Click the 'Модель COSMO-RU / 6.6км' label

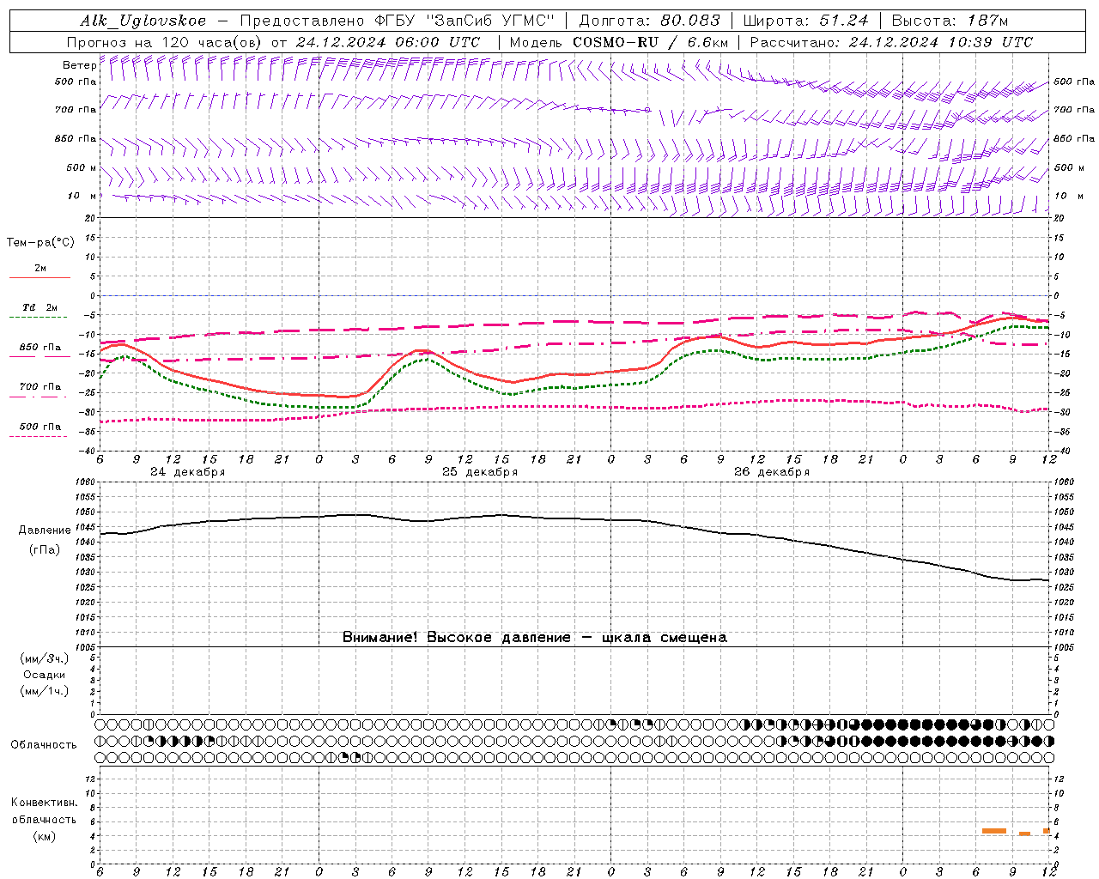point(619,42)
